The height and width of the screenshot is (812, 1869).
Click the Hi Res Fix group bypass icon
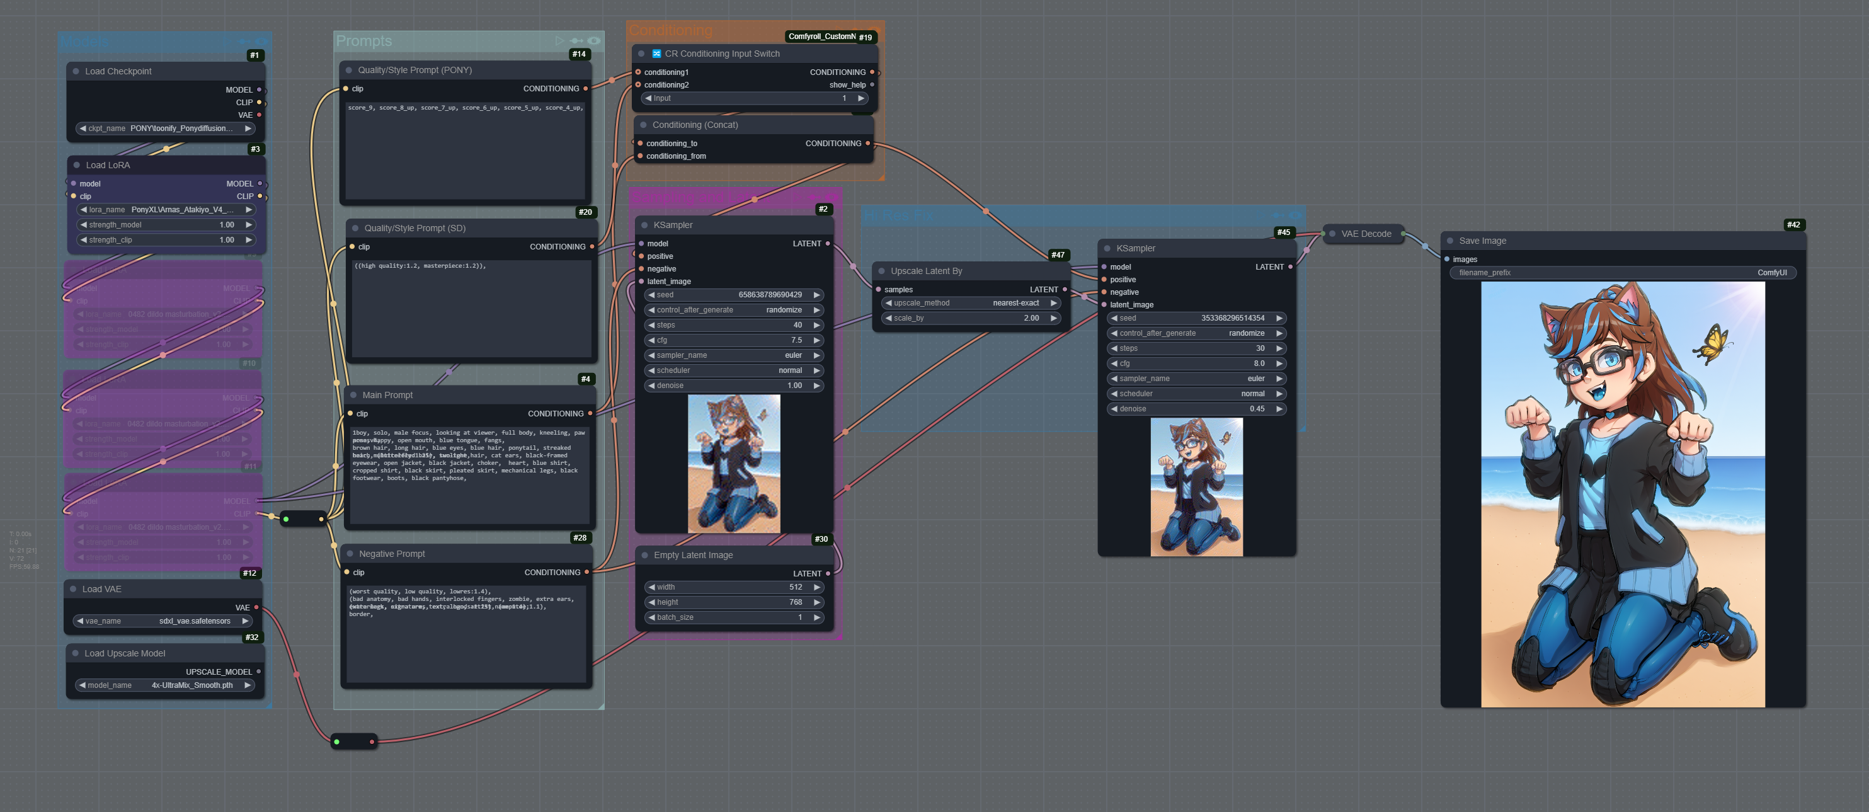[x=1277, y=215]
